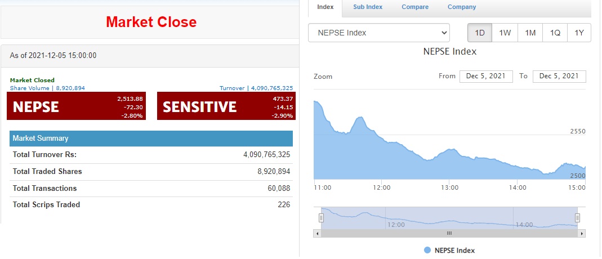The height and width of the screenshot is (259, 602).
Task: Select the Company tab
Action: (462, 7)
